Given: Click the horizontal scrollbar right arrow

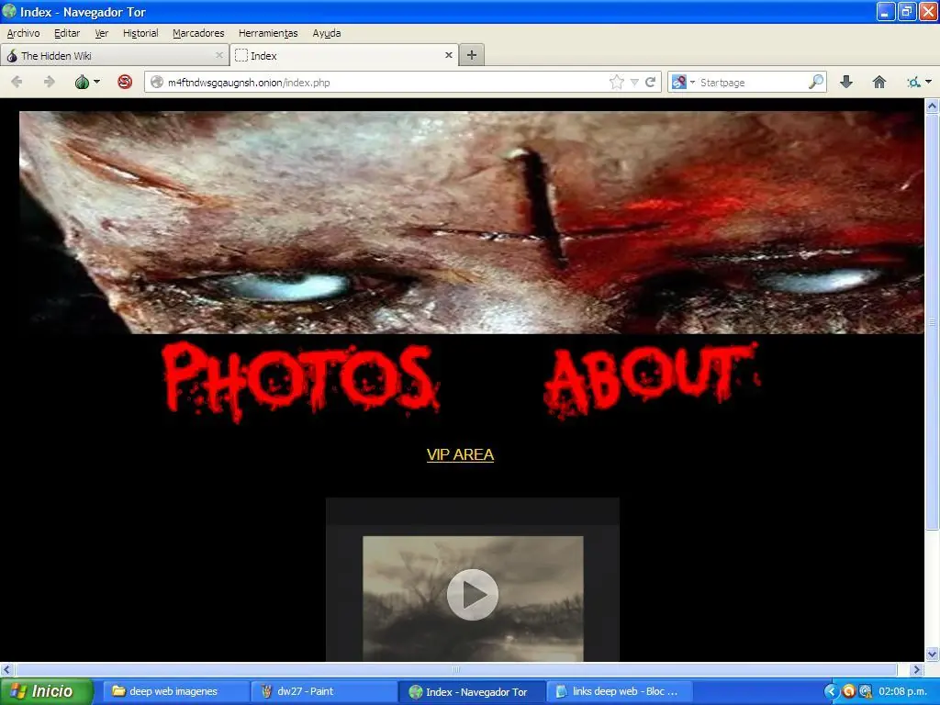Looking at the screenshot, I should (x=917, y=669).
